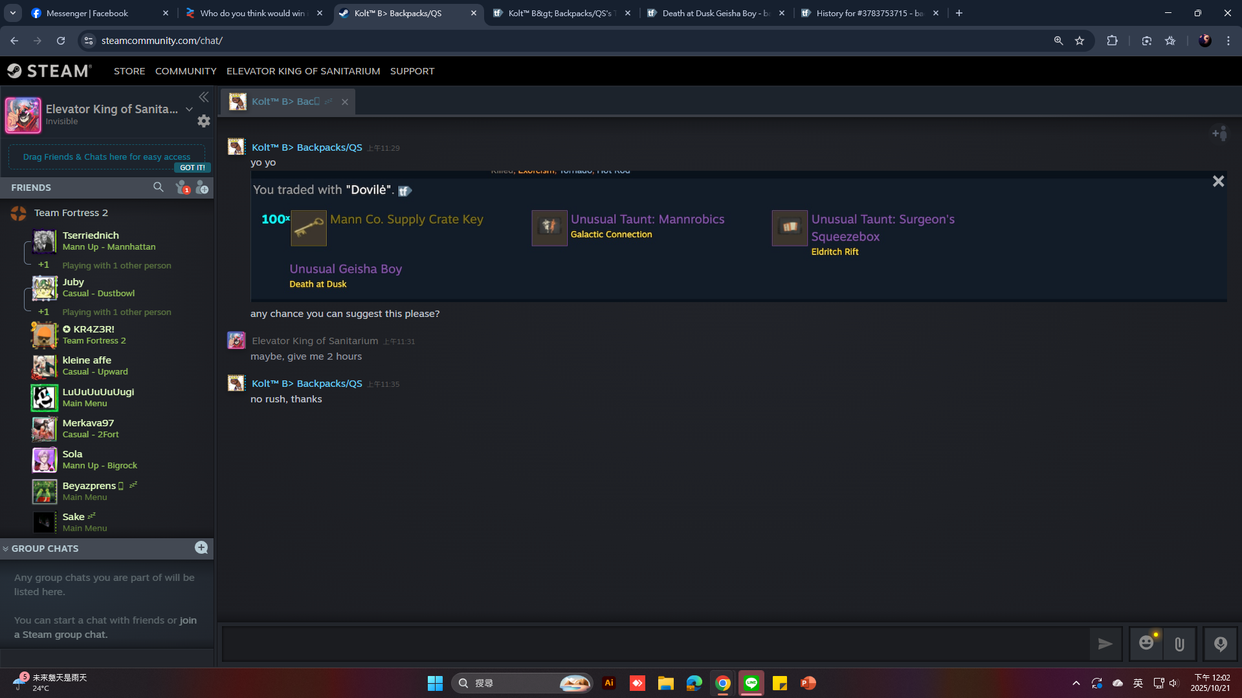1242x698 pixels.
Task: Open the status dropdown next to the username
Action: 189,109
